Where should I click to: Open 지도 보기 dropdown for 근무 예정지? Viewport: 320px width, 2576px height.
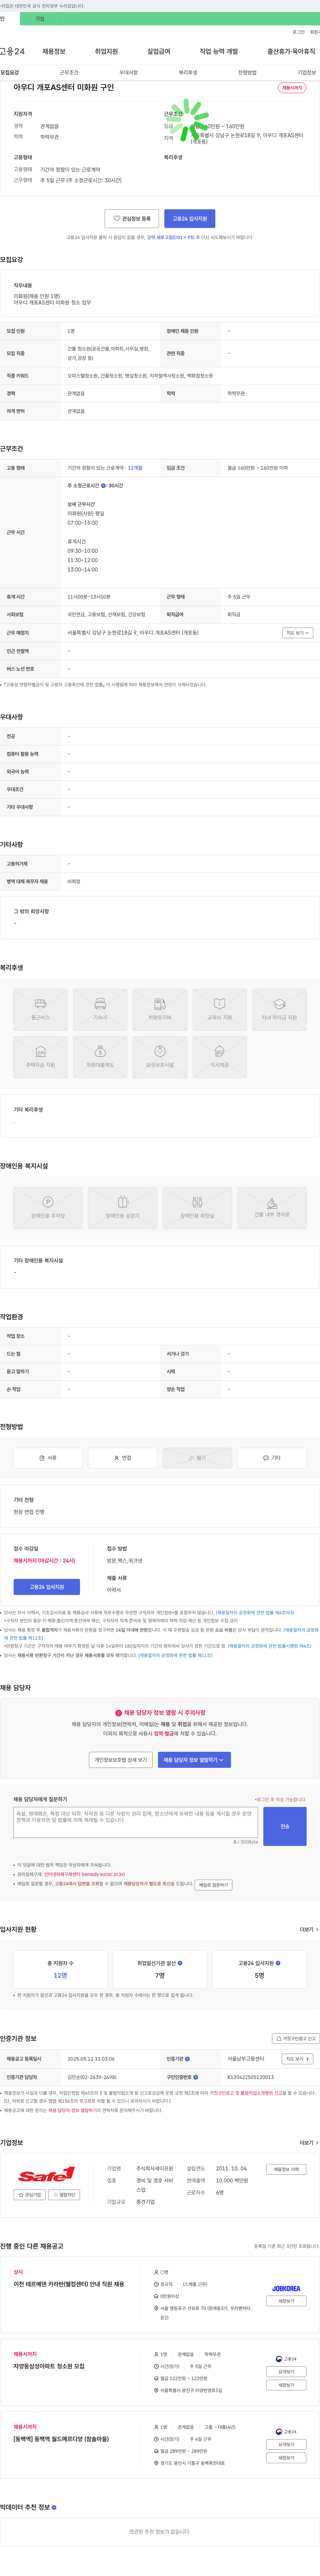pyautogui.click(x=298, y=633)
